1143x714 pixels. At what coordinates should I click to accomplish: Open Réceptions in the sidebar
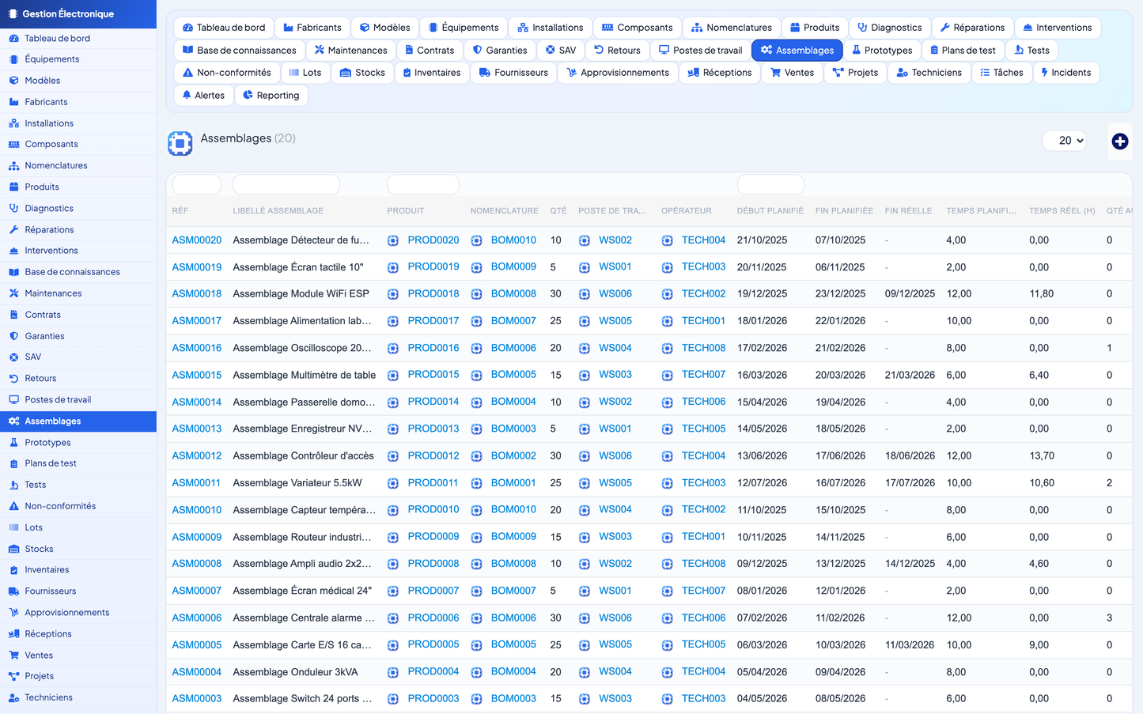pos(78,634)
